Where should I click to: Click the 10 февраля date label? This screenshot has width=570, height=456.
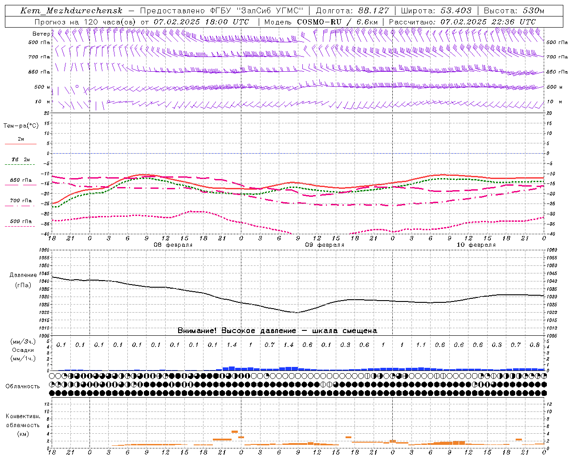coord(476,245)
